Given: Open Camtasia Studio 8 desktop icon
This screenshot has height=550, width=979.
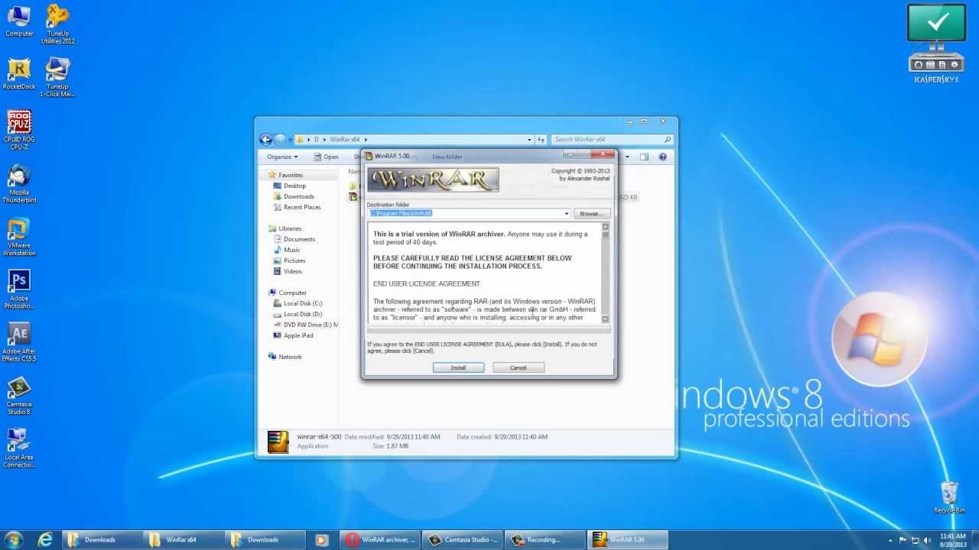Looking at the screenshot, I should click(19, 396).
